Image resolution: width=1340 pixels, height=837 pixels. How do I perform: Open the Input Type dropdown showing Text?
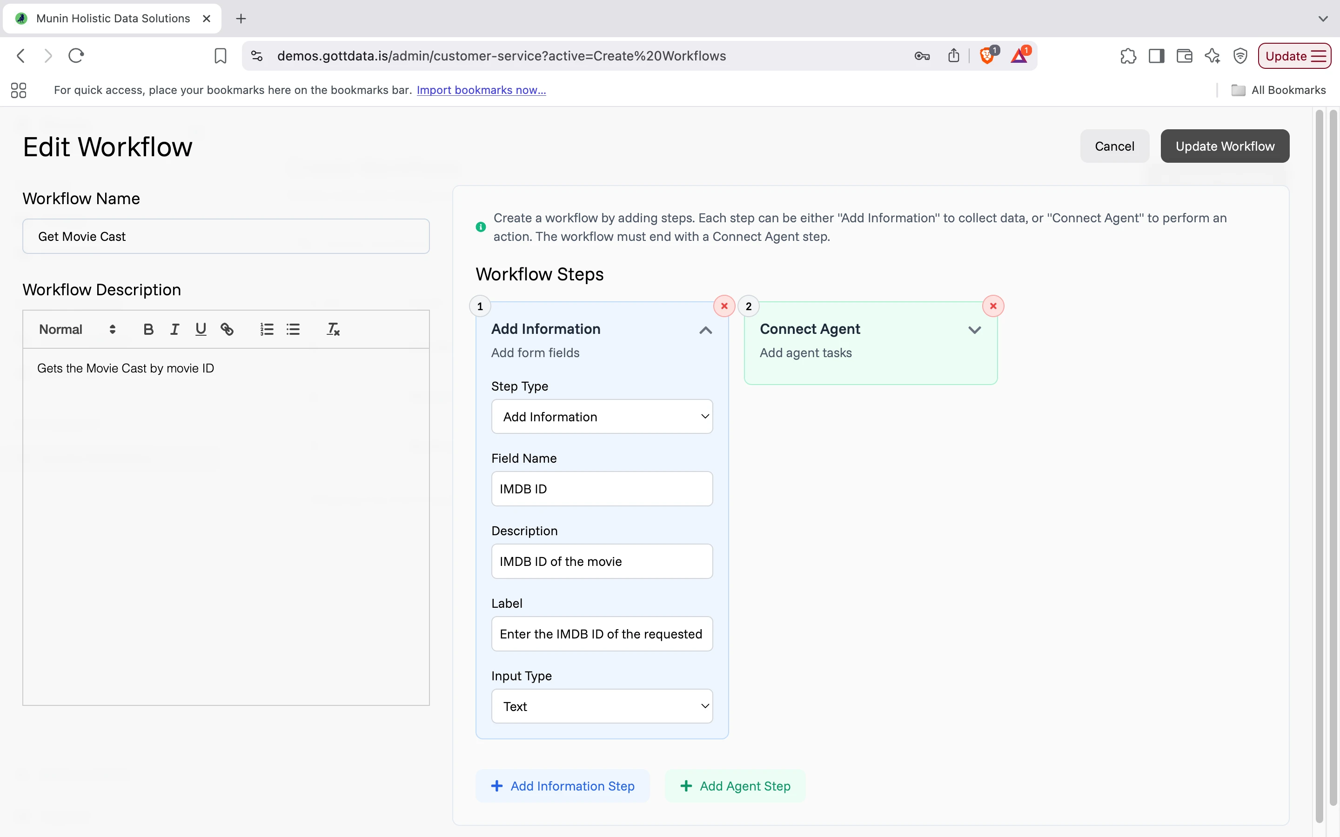point(601,706)
